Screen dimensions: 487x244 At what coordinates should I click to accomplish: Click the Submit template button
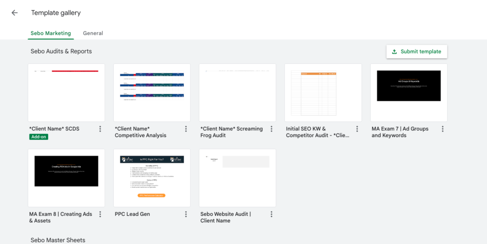(417, 51)
